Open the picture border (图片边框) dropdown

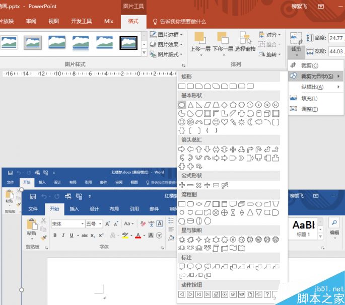click(167, 35)
